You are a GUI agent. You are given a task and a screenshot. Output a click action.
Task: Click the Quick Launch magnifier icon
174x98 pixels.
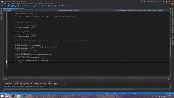click(x=164, y=1)
